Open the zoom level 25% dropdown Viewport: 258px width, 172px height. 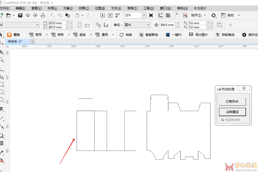(x=144, y=15)
